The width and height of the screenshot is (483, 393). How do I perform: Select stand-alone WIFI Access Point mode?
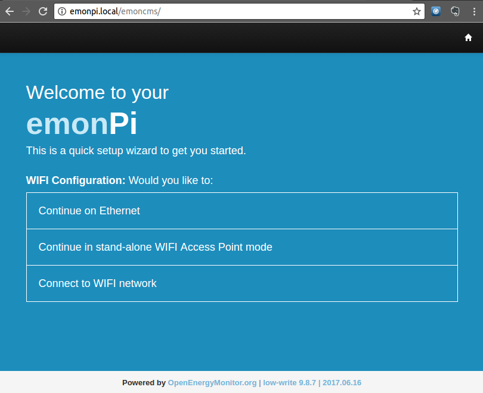pos(242,247)
